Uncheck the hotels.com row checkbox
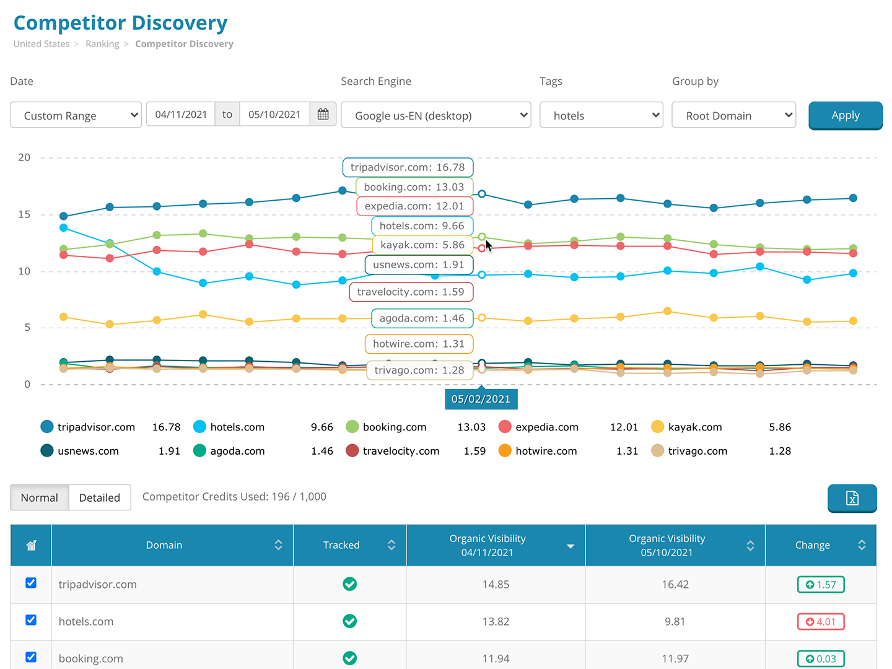Viewport: 892px width, 669px height. click(x=30, y=620)
